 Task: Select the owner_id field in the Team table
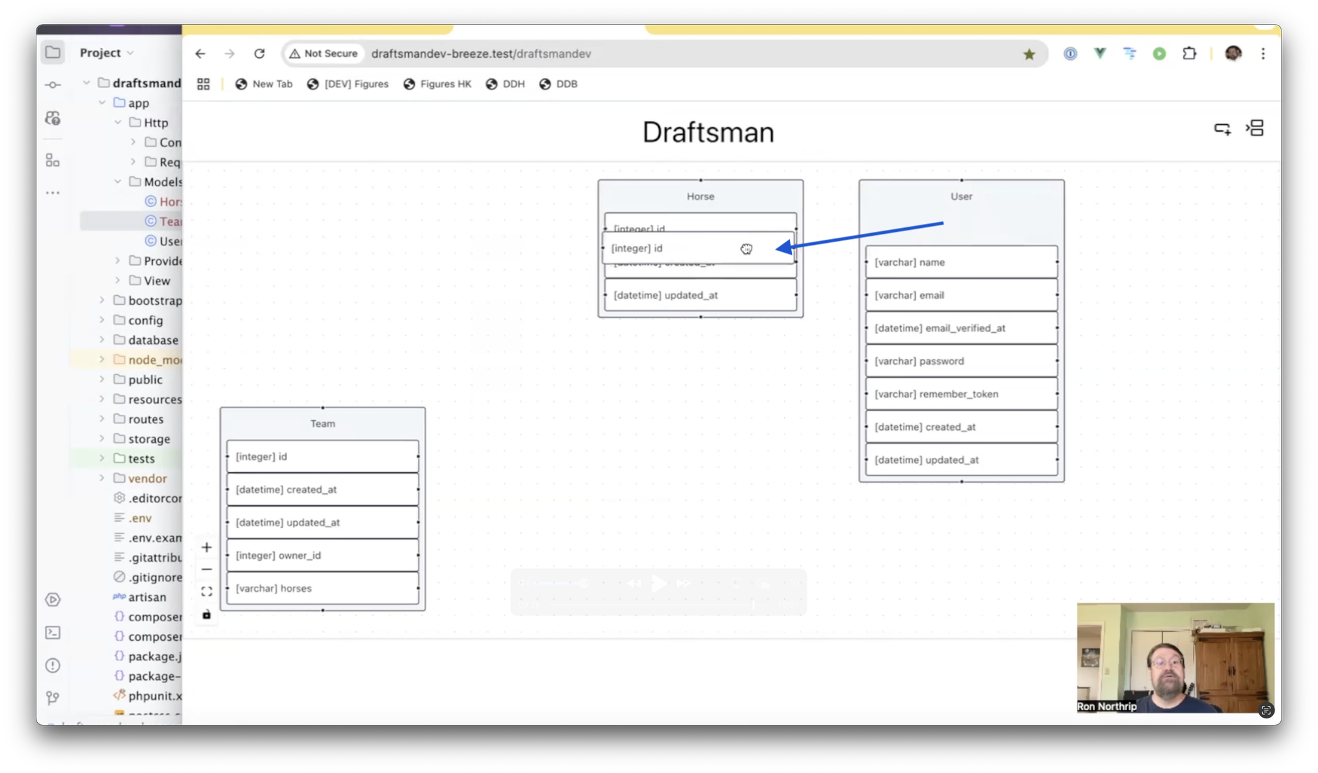322,555
